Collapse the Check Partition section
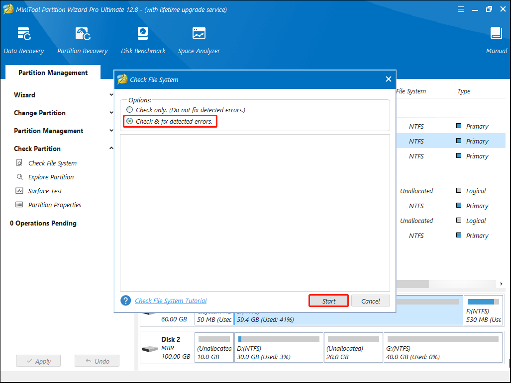The image size is (511, 383). click(110, 149)
